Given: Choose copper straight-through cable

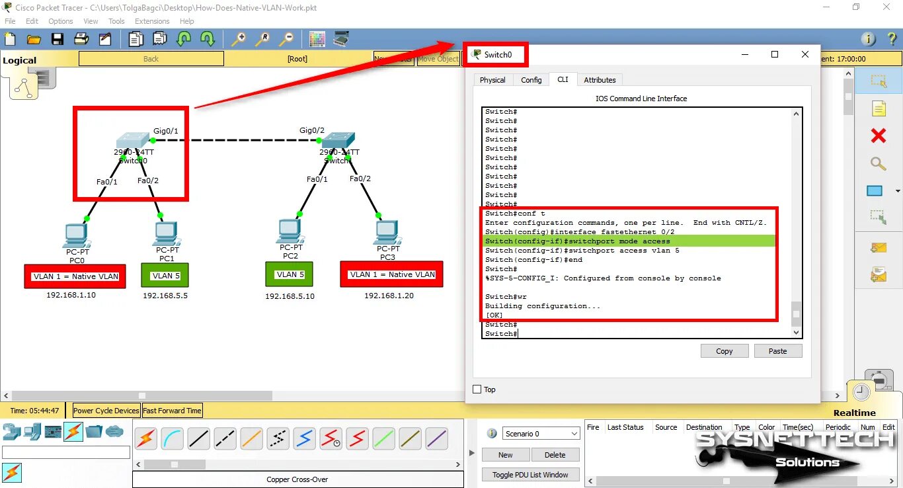Looking at the screenshot, I should pyautogui.click(x=198, y=438).
